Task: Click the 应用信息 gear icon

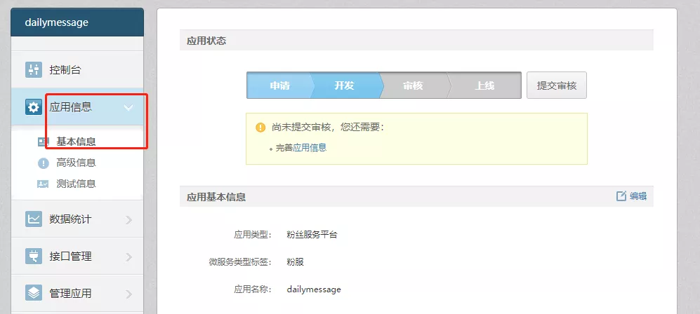Action: click(x=34, y=107)
